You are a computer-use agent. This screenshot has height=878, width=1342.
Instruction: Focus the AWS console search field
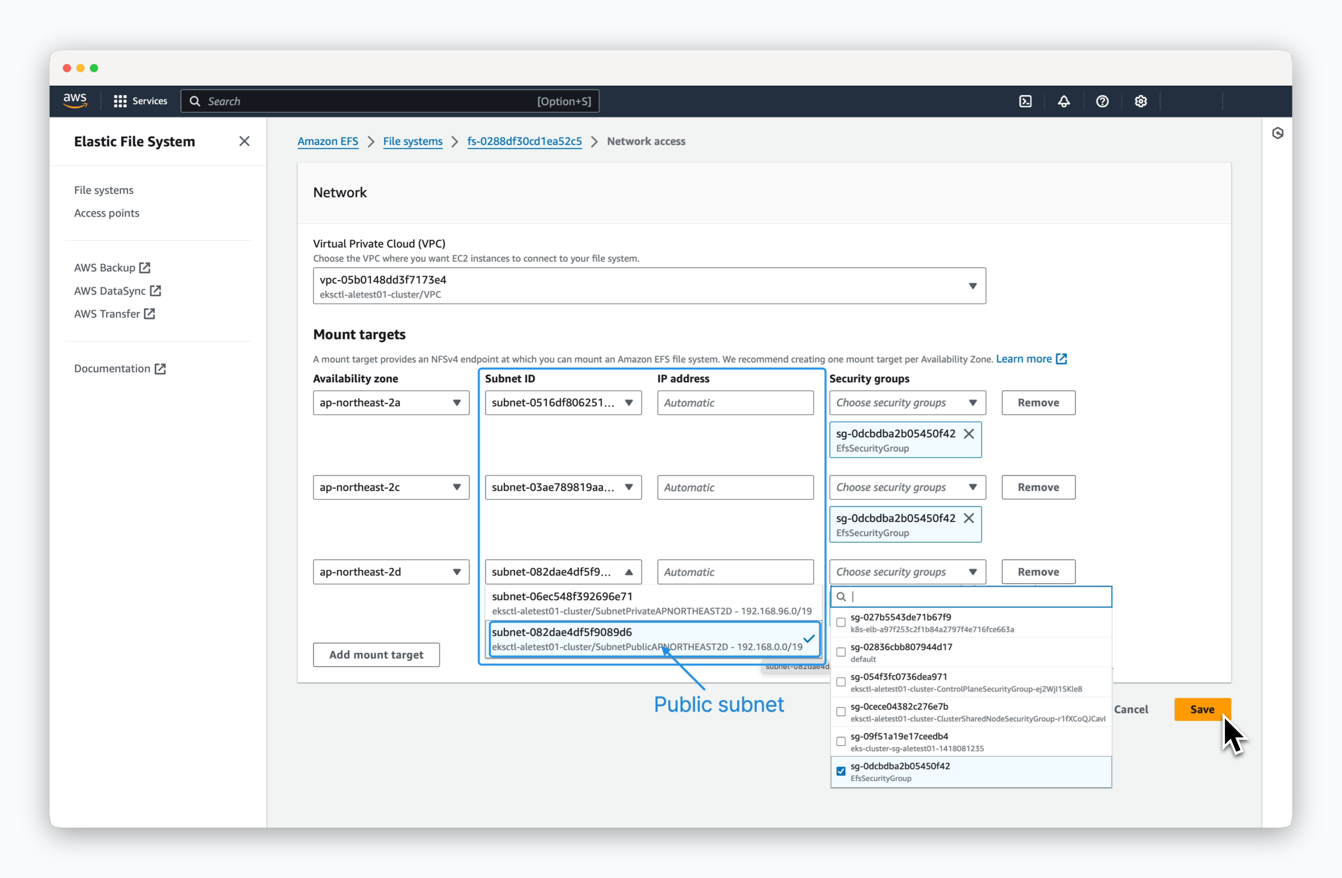click(x=389, y=101)
